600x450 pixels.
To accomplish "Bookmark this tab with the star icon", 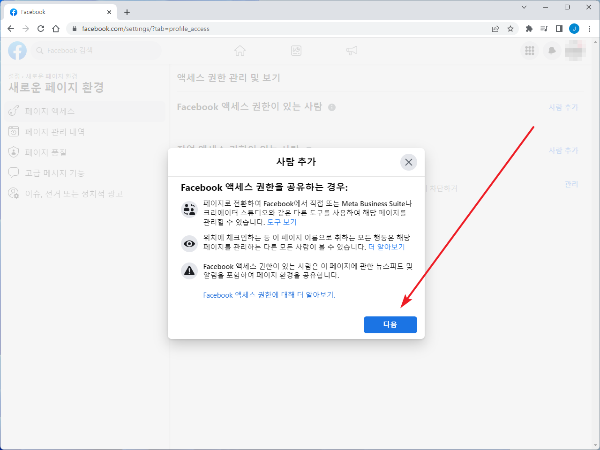I will click(x=510, y=29).
